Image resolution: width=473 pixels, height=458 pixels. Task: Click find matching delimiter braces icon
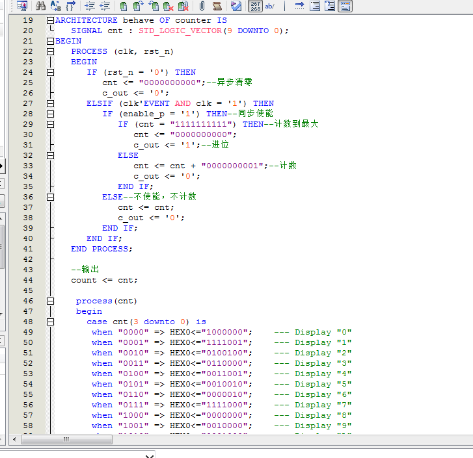coord(71,6)
